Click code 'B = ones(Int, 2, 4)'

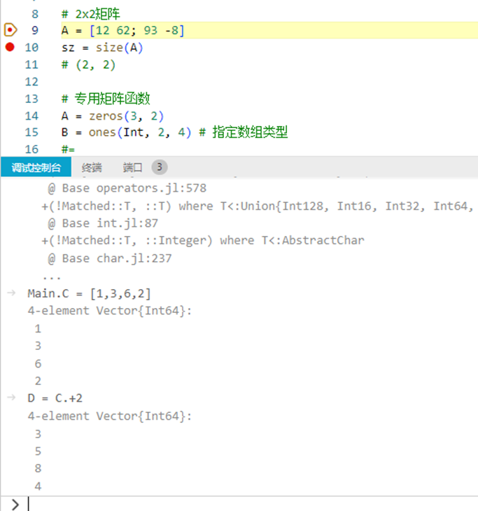click(x=126, y=132)
